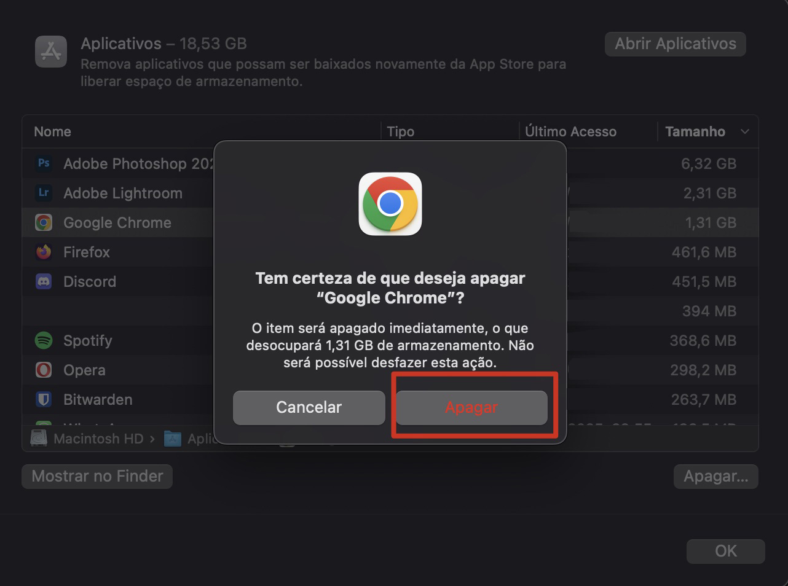Click the Abrir Aplicativos button
This screenshot has height=586, width=788.
point(675,44)
